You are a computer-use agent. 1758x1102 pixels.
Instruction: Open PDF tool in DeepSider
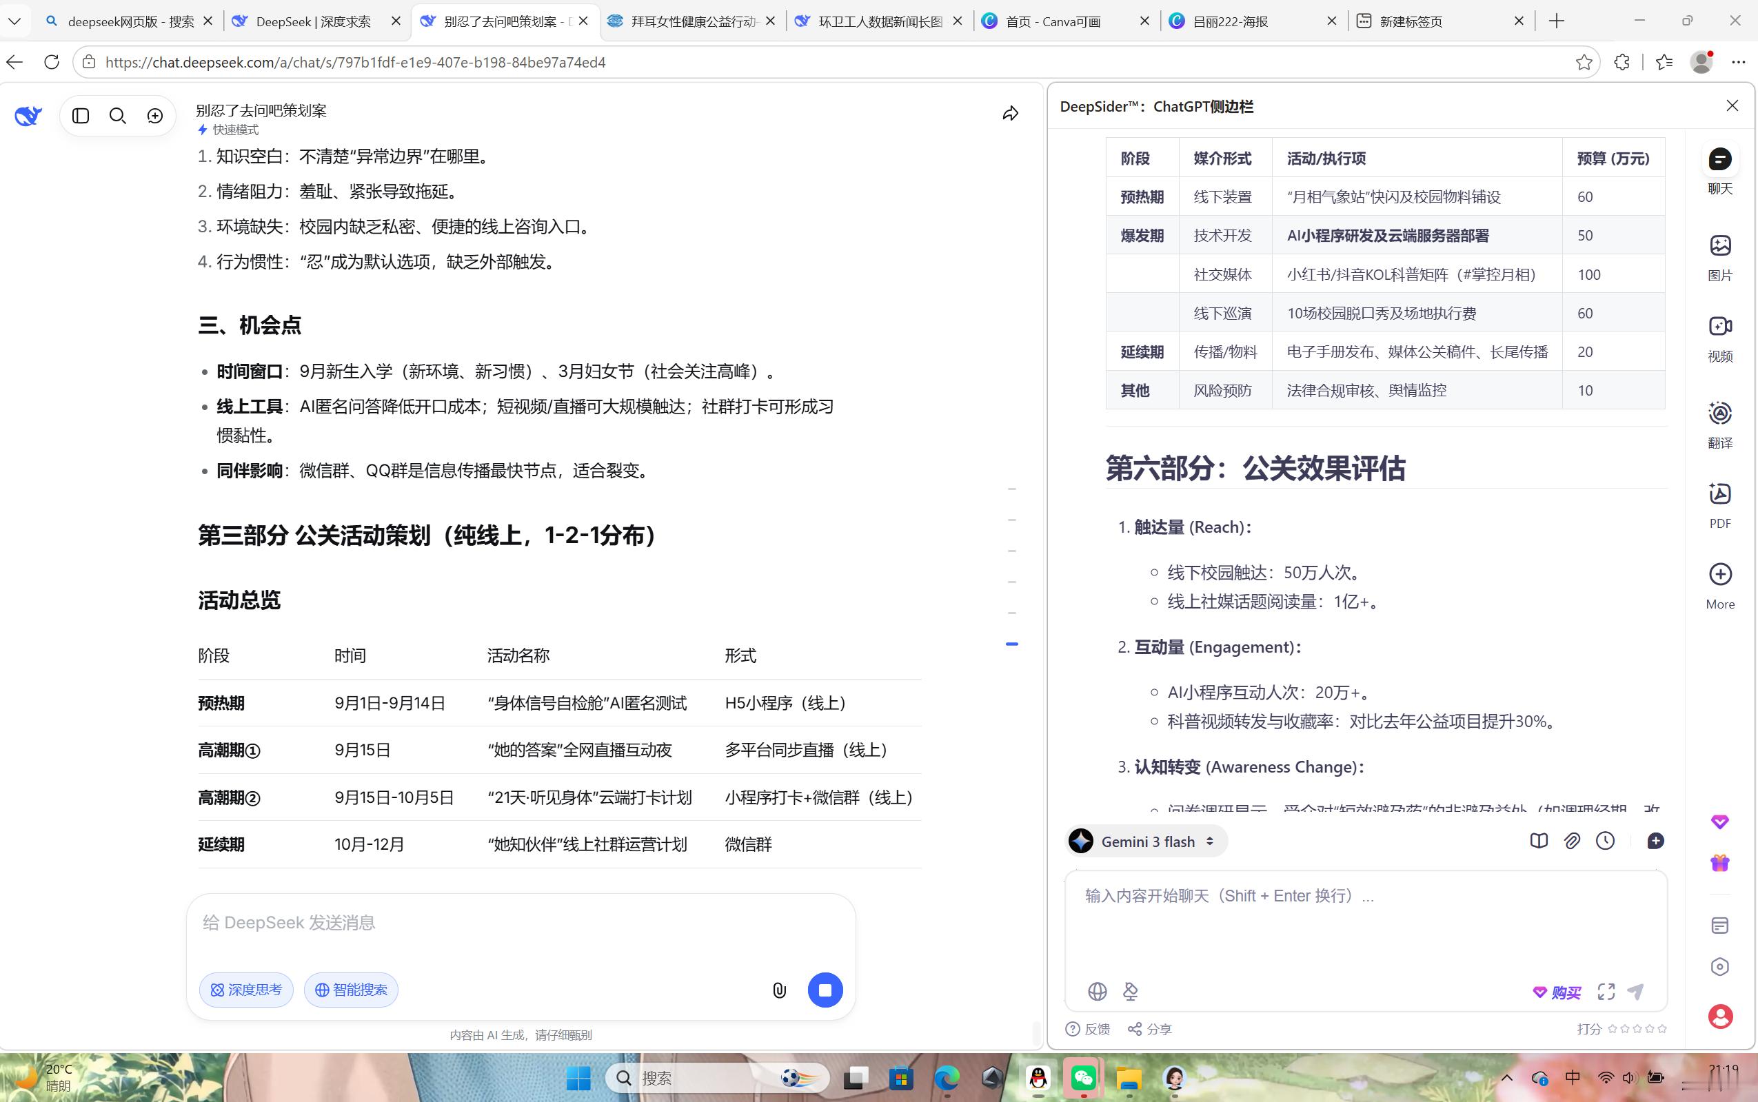pyautogui.click(x=1720, y=505)
